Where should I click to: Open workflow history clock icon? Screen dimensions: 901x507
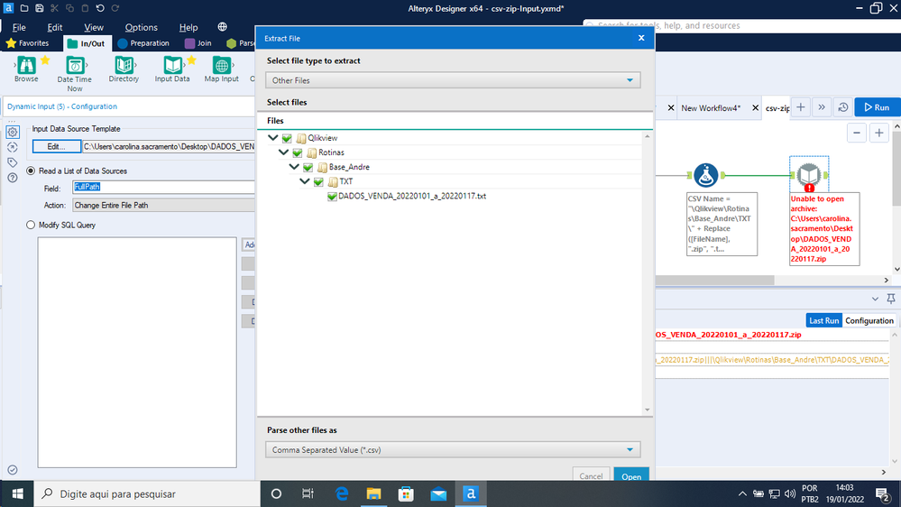click(x=843, y=107)
